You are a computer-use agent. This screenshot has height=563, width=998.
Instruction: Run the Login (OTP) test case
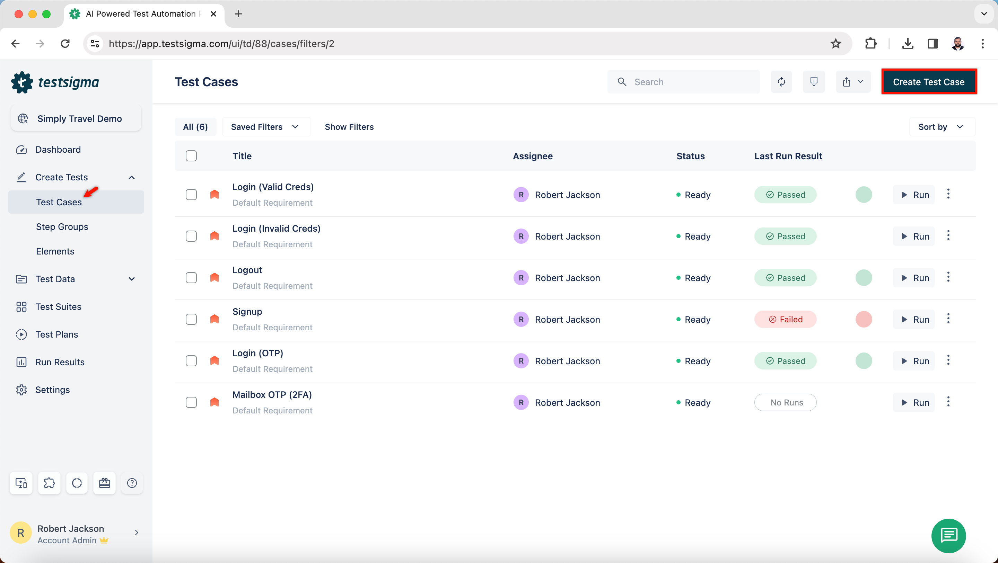click(x=914, y=361)
